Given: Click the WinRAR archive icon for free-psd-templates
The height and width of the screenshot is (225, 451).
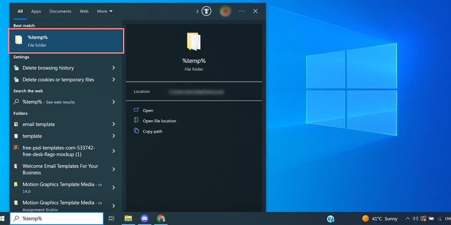Looking at the screenshot, I should tap(16, 148).
